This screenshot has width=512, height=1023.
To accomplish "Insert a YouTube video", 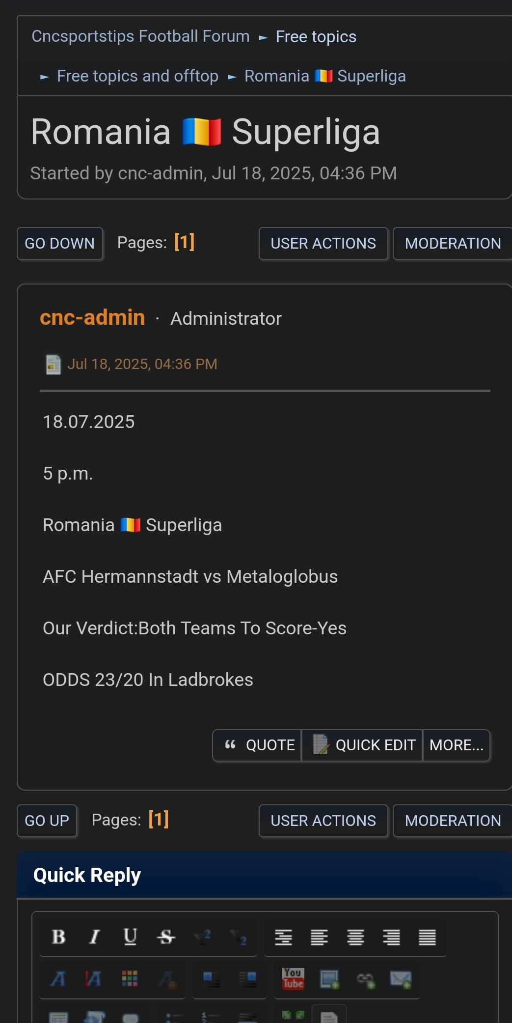I will [293, 979].
